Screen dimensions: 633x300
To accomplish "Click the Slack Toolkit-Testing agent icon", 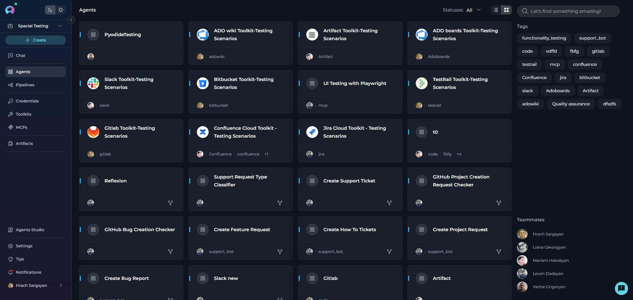I will (93, 83).
